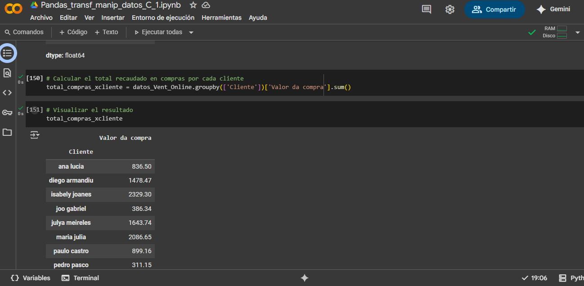Select the 'isabely joanes' row label

71,194
